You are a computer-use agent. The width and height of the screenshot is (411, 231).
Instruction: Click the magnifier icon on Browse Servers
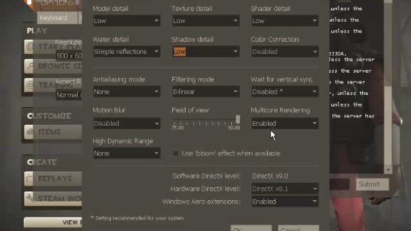pos(29,66)
